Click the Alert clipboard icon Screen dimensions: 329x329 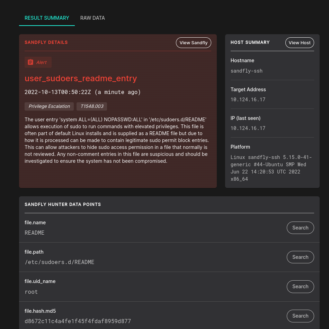pos(30,62)
